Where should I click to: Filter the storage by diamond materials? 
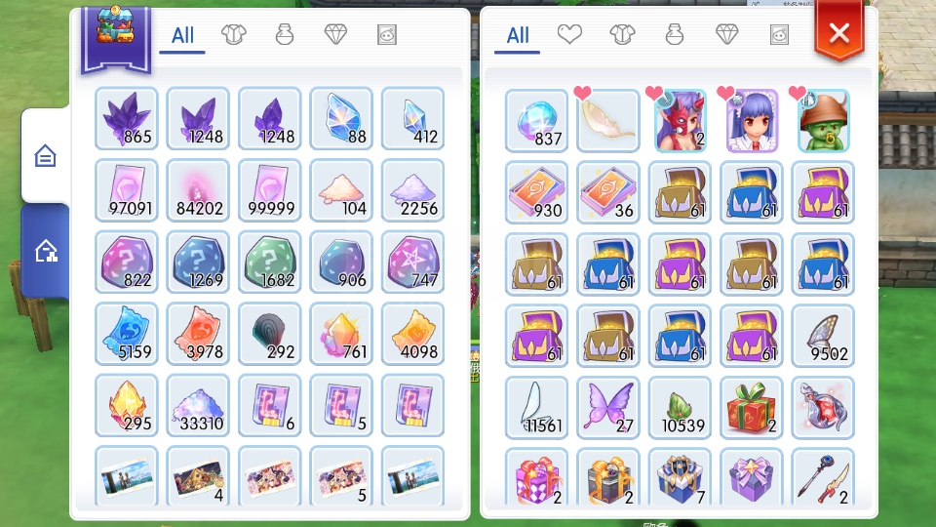[335, 35]
